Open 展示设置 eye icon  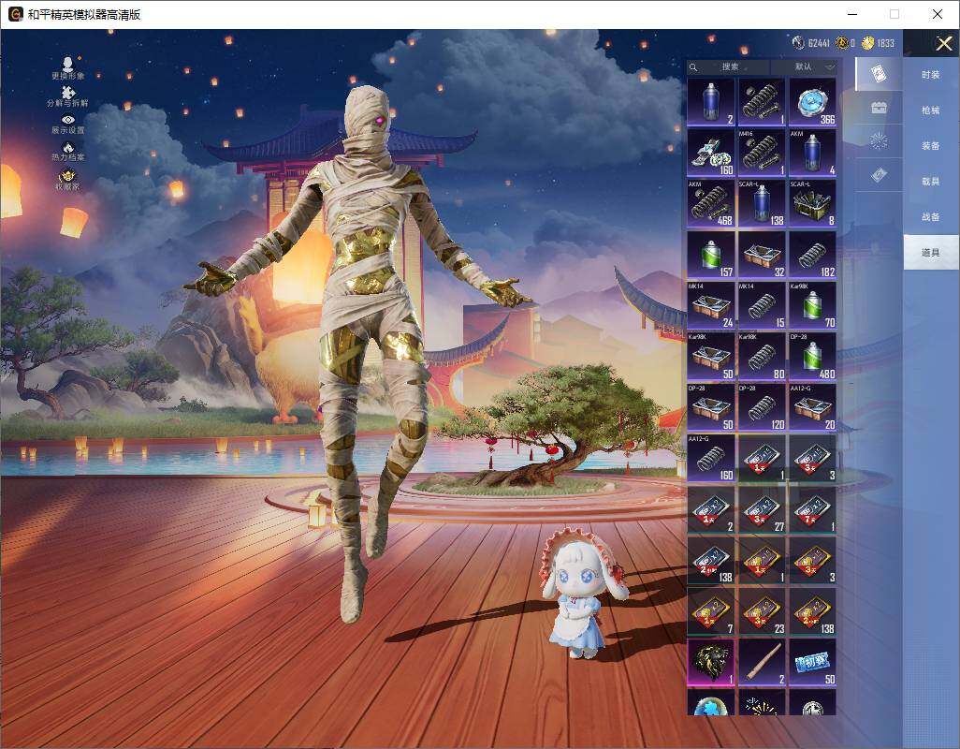(68, 124)
